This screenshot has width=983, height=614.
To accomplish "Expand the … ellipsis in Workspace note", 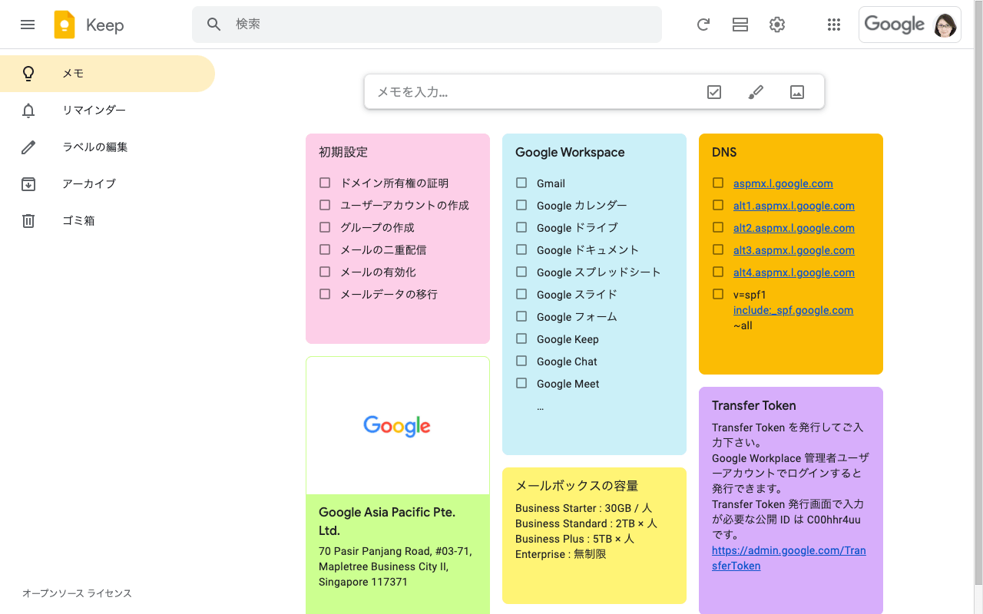I will coord(541,407).
